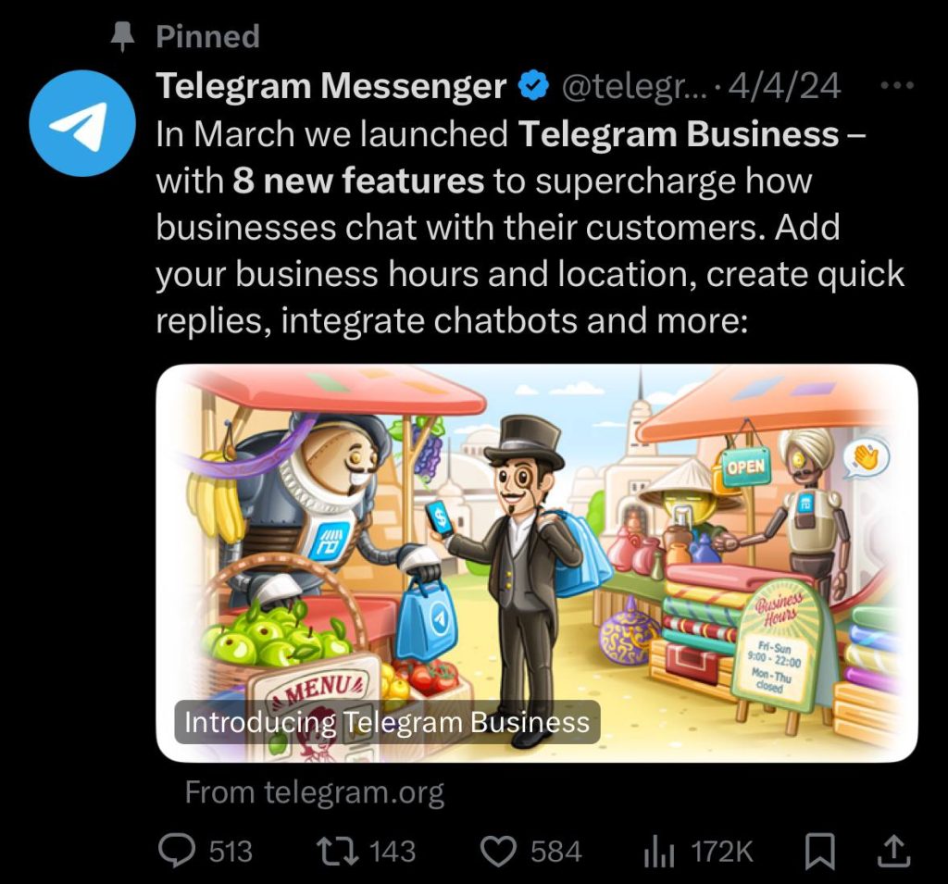Open the Telegram Business illustration card

click(537, 563)
